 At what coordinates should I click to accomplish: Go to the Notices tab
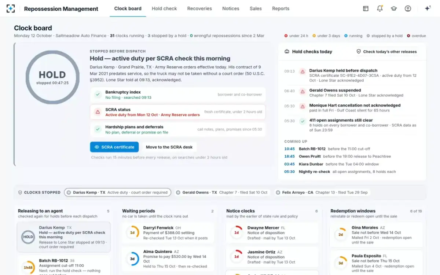[x=231, y=8]
